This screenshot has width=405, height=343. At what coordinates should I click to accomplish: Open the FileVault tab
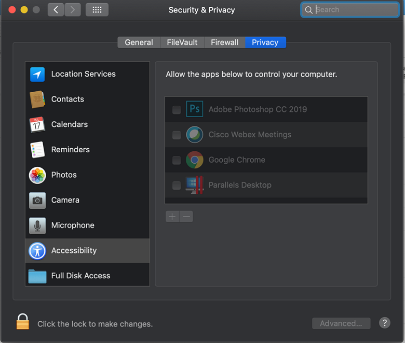click(182, 42)
